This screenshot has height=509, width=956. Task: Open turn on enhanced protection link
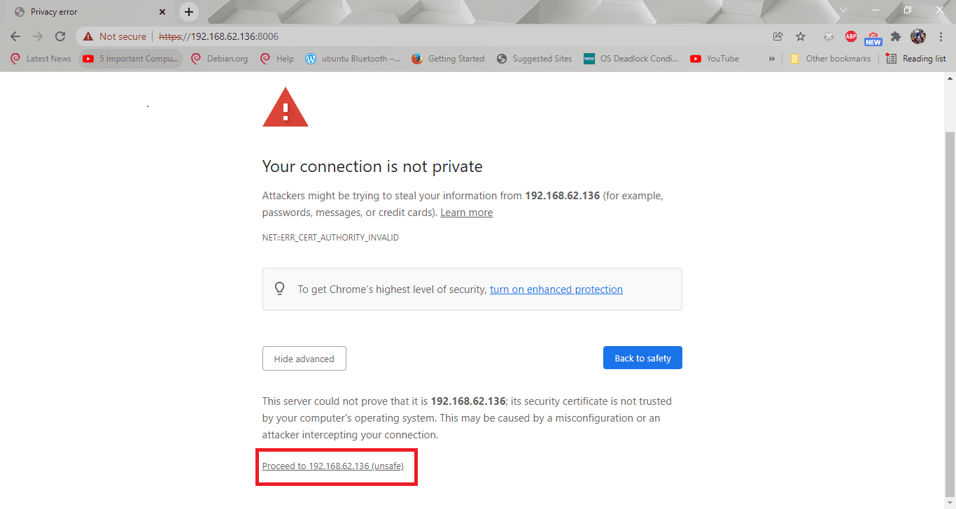click(556, 289)
